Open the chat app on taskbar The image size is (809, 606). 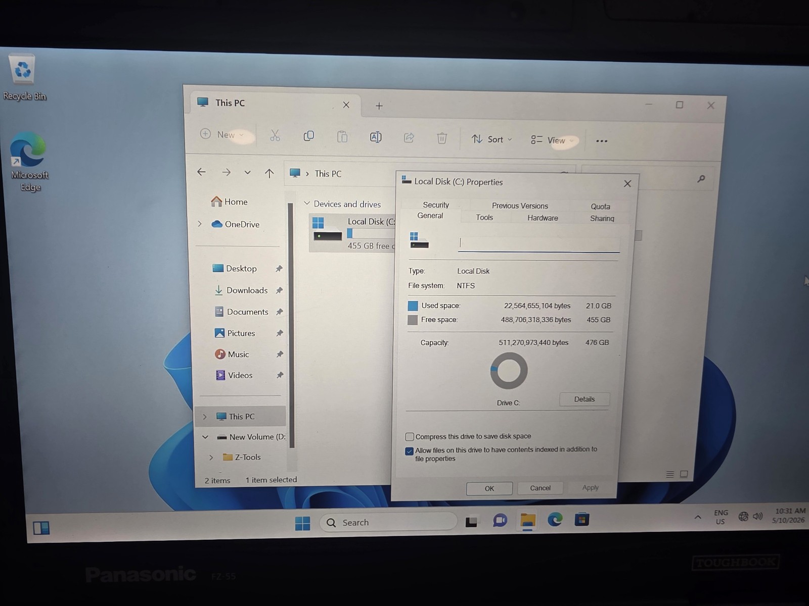pos(500,520)
